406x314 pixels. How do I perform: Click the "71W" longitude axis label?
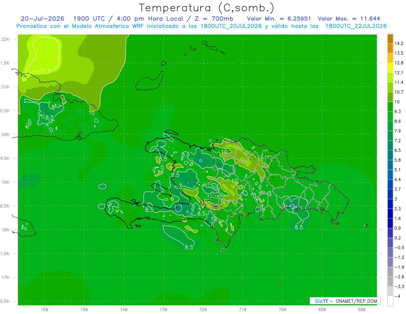tap(243, 309)
